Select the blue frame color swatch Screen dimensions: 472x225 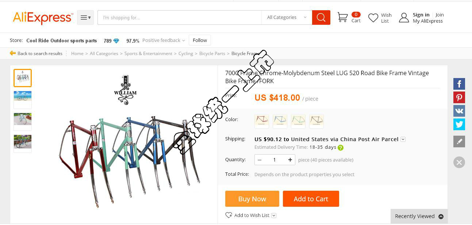coord(280,121)
